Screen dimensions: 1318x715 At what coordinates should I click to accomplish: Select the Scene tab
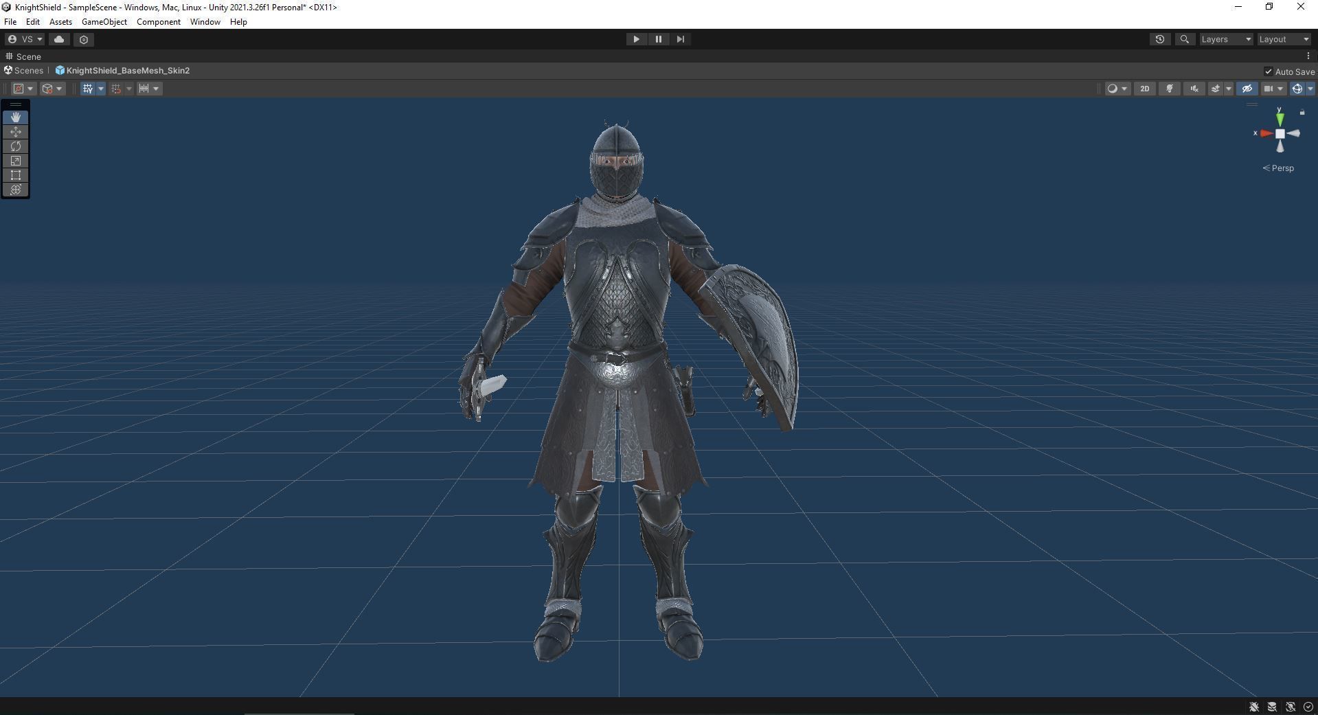click(x=23, y=56)
